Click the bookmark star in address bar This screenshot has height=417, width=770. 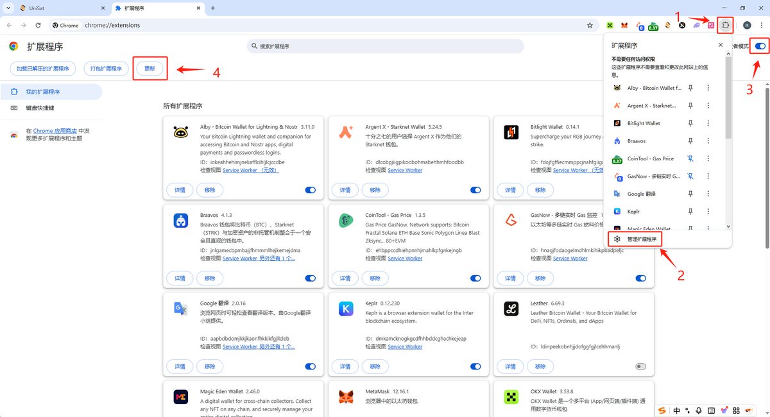coord(590,25)
